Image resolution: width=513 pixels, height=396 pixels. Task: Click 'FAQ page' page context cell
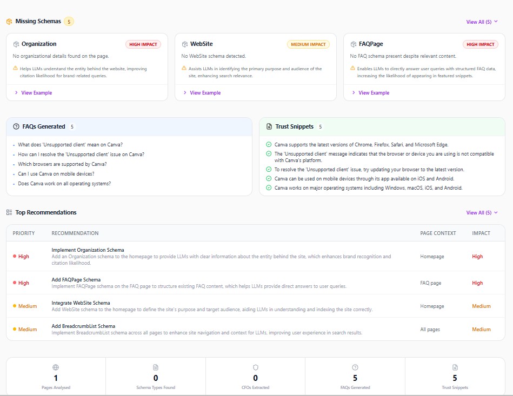click(430, 283)
